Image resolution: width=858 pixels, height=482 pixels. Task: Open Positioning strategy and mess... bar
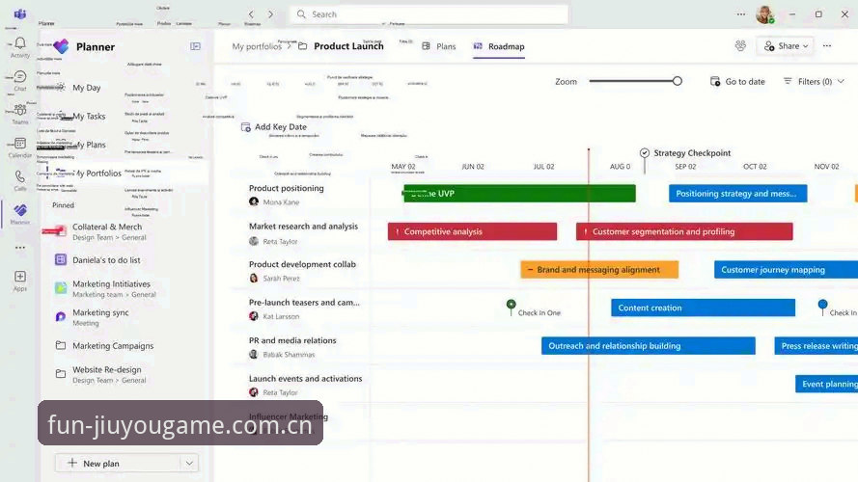tap(737, 194)
